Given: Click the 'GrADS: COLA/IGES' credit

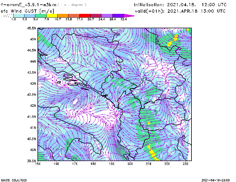Looking at the screenshot, I should click(14, 180).
